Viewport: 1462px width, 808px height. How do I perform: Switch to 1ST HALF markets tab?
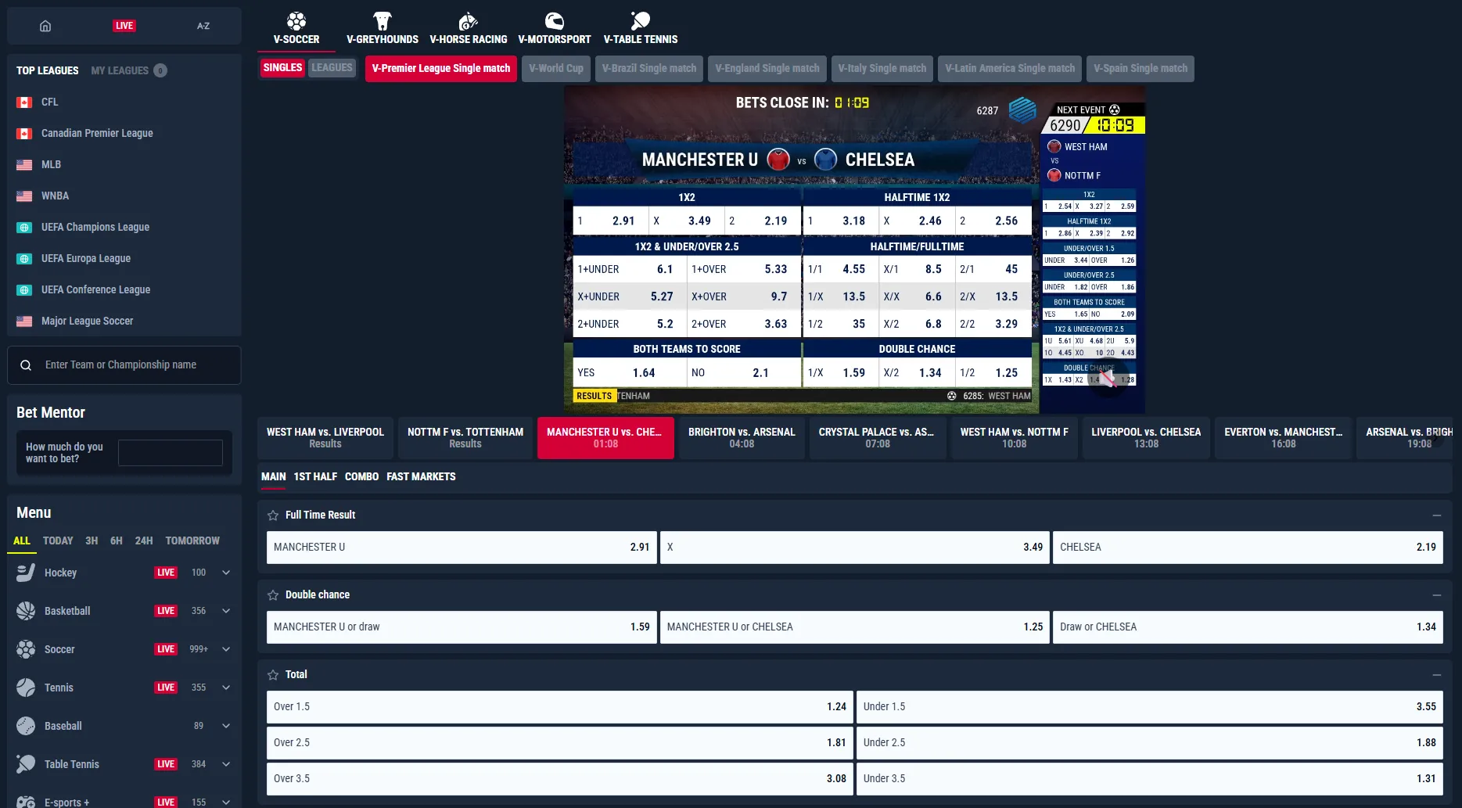coord(315,476)
